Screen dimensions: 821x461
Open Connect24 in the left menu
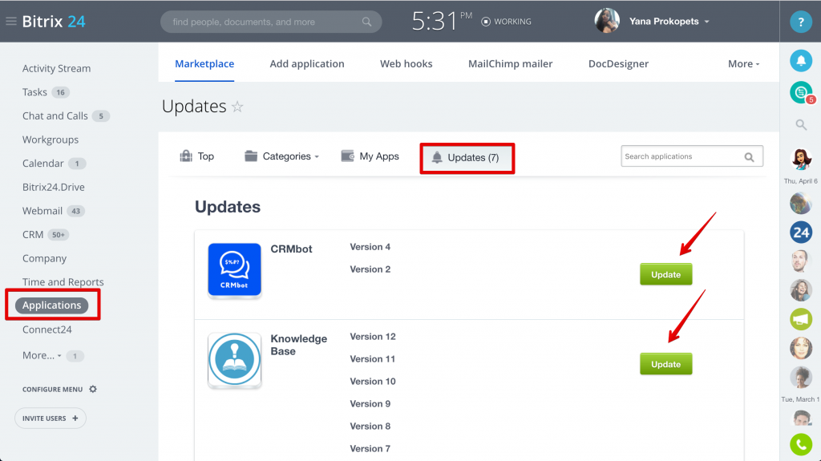click(47, 330)
